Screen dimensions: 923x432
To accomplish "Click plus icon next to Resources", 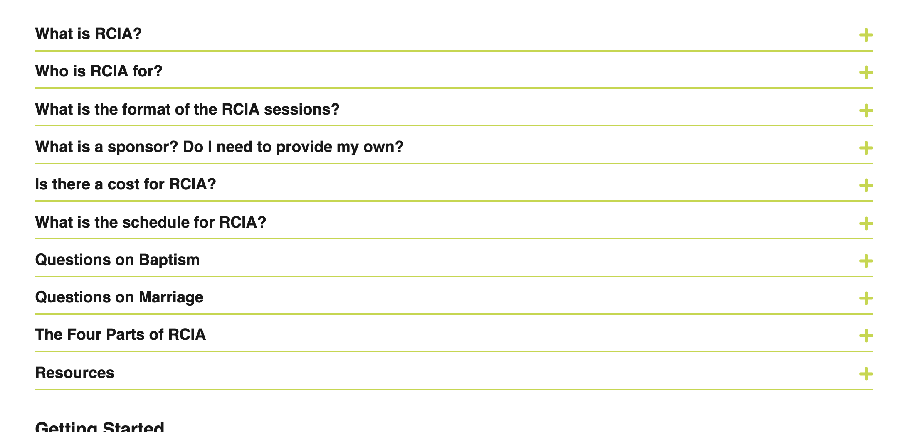I will tap(866, 374).
